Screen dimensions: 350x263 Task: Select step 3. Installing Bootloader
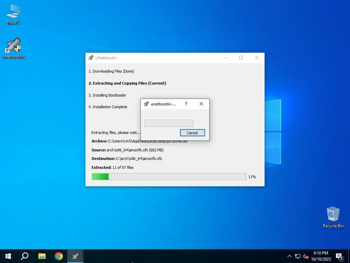point(107,95)
